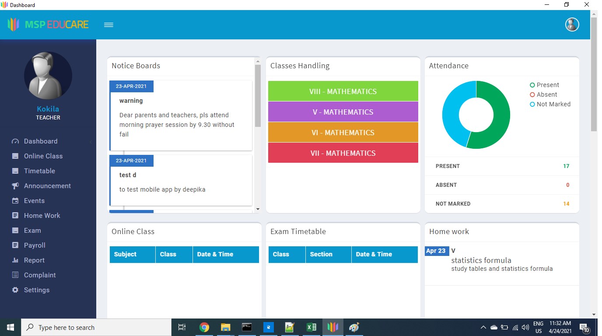
Task: Open File Explorer from the taskbar
Action: point(225,327)
